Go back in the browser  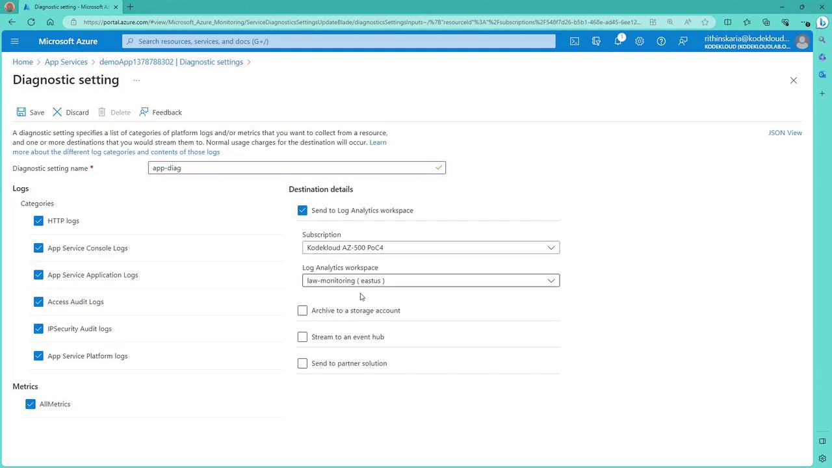12,22
